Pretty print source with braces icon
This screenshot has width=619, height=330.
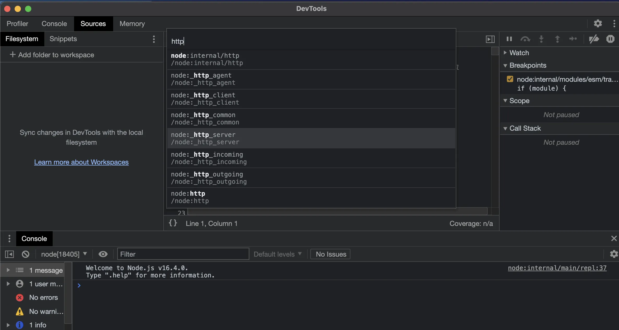tap(173, 223)
